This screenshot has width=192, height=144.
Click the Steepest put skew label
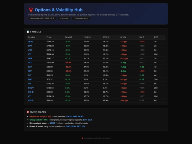[x=38, y=123]
